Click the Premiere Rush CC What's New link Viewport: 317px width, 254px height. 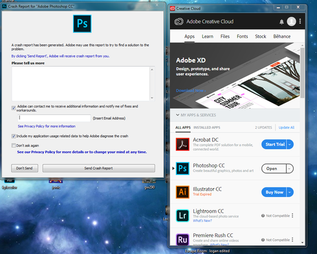click(219, 244)
